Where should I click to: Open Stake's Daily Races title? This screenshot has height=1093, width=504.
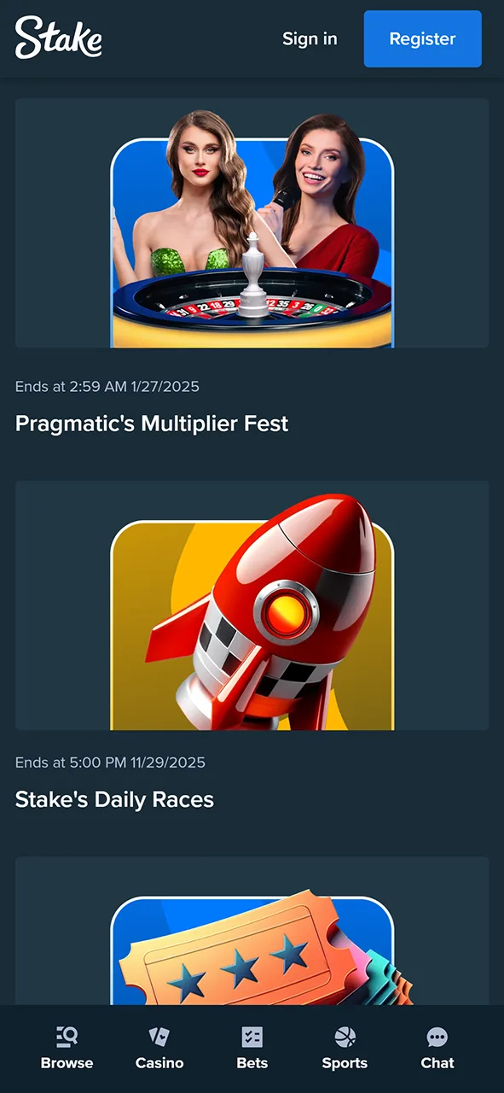[x=114, y=799]
